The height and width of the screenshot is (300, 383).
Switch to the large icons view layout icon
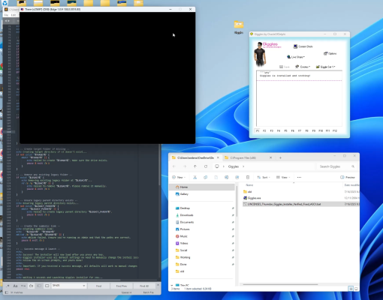click(356, 289)
